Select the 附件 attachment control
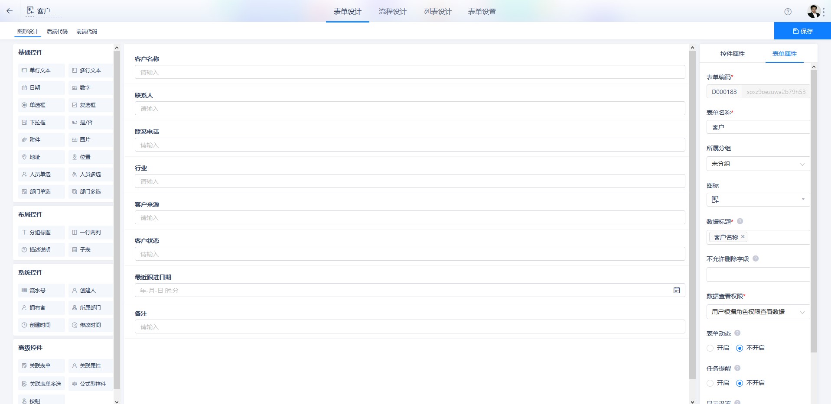 (42, 139)
